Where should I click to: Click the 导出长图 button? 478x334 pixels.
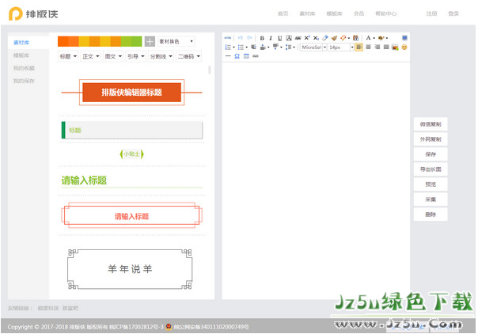431,169
